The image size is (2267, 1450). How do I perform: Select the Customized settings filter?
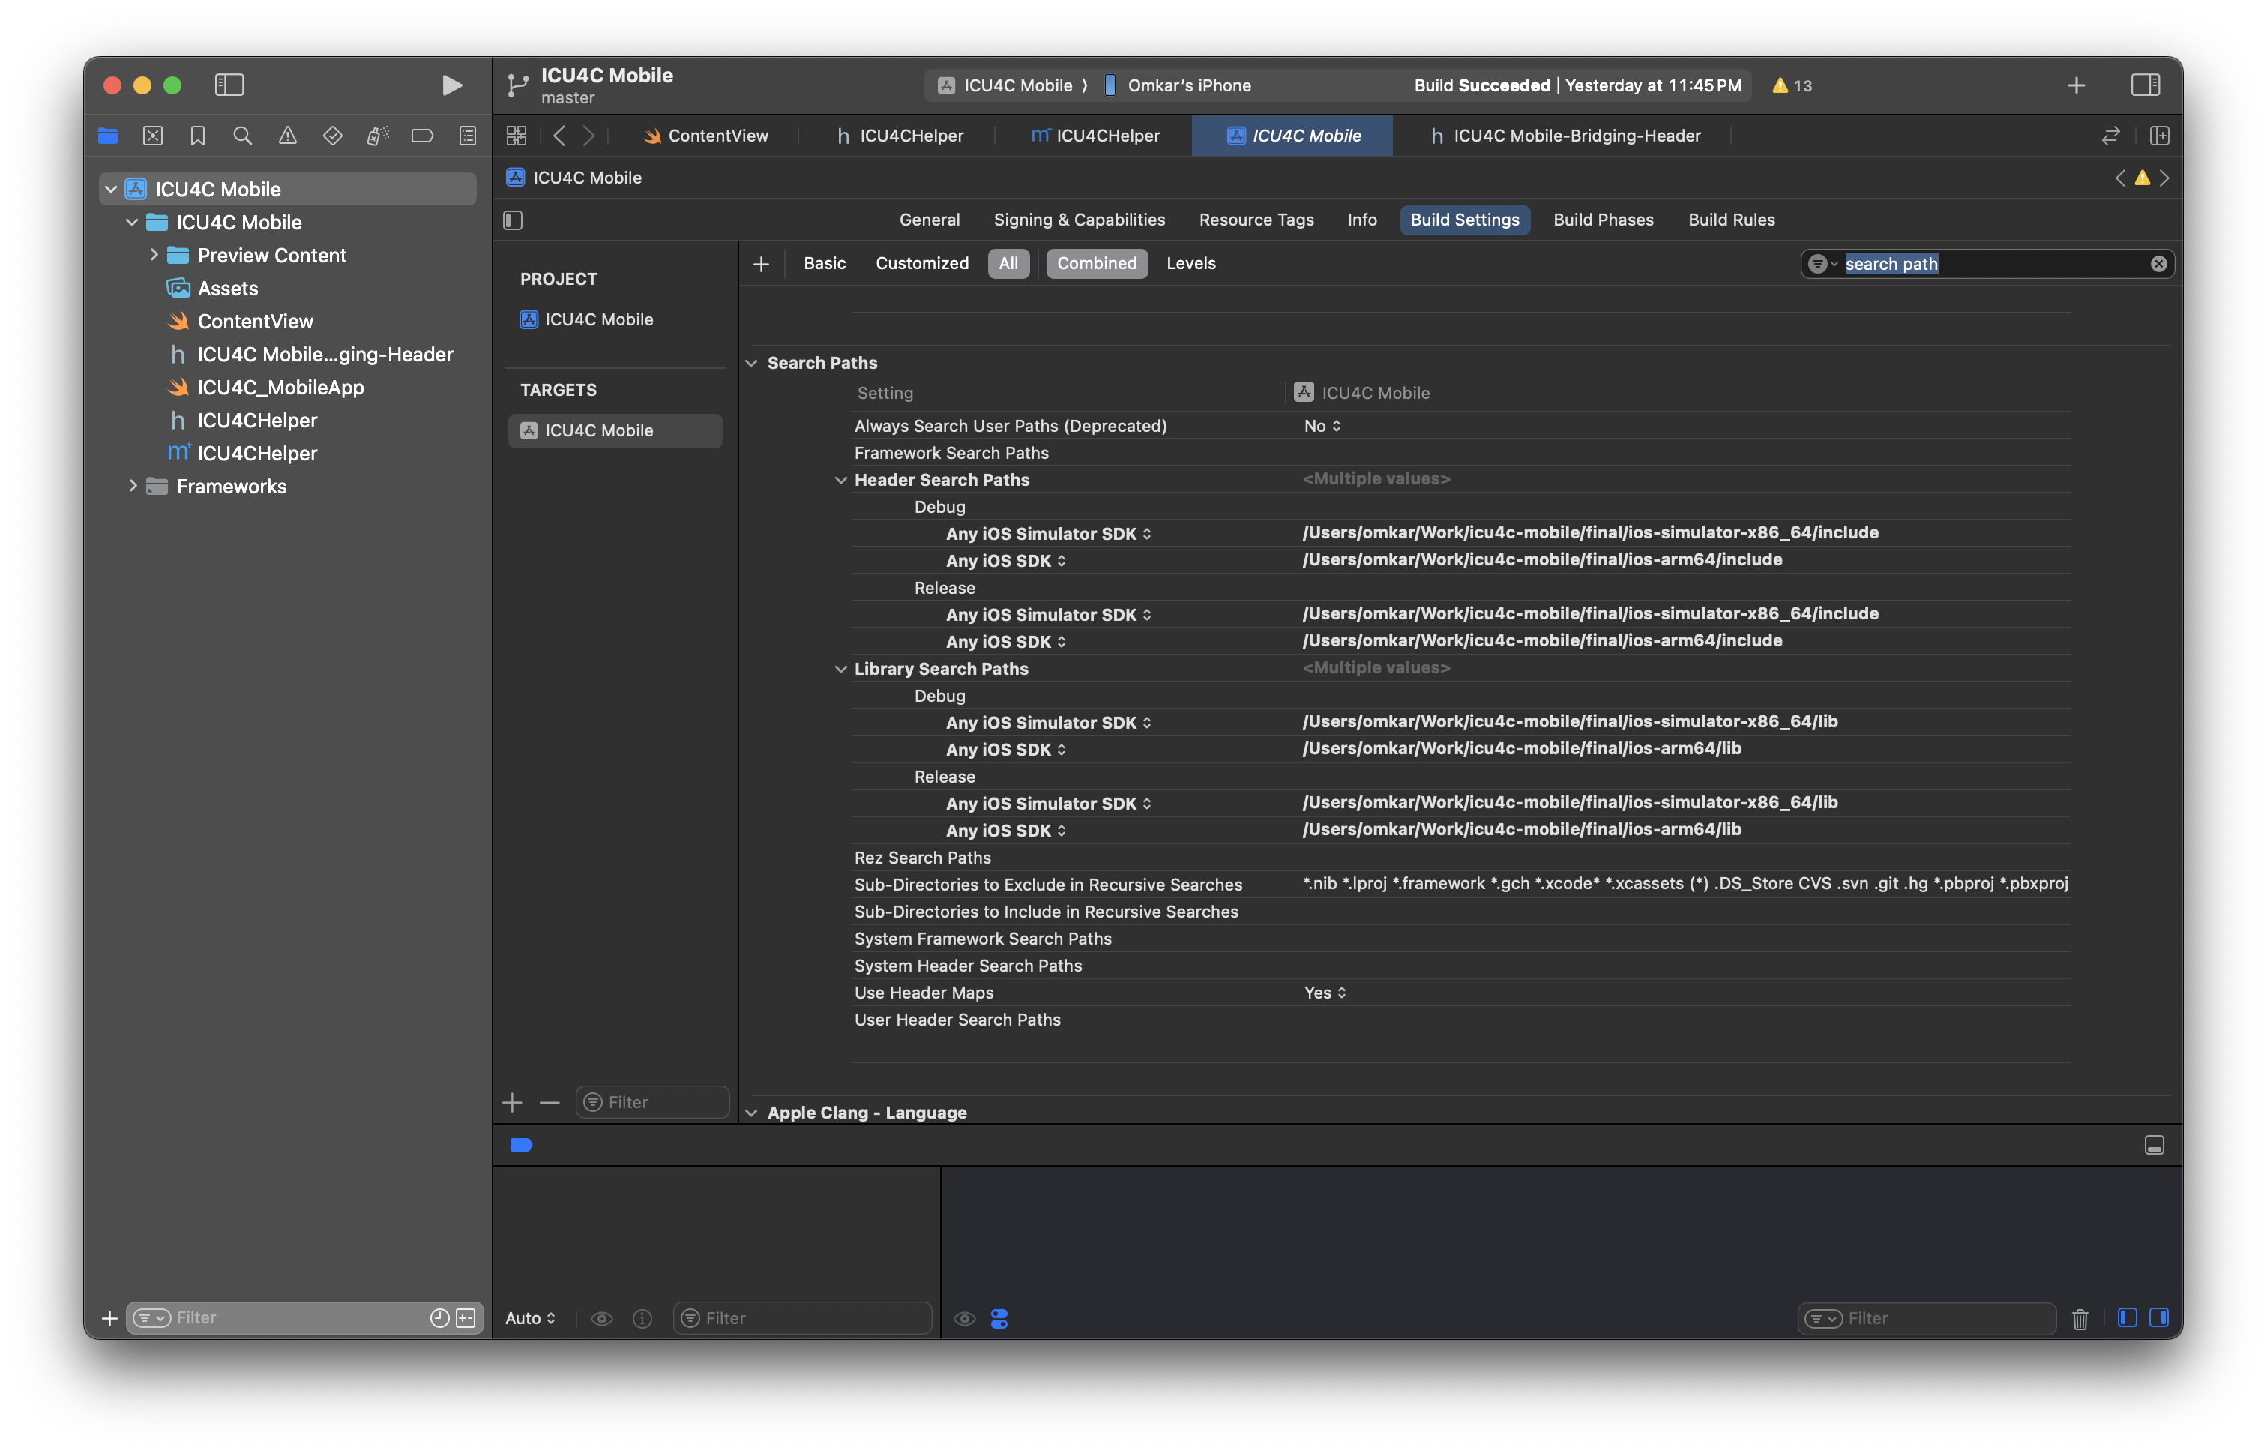pyautogui.click(x=921, y=265)
